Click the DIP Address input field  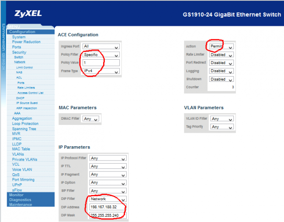[108, 207]
